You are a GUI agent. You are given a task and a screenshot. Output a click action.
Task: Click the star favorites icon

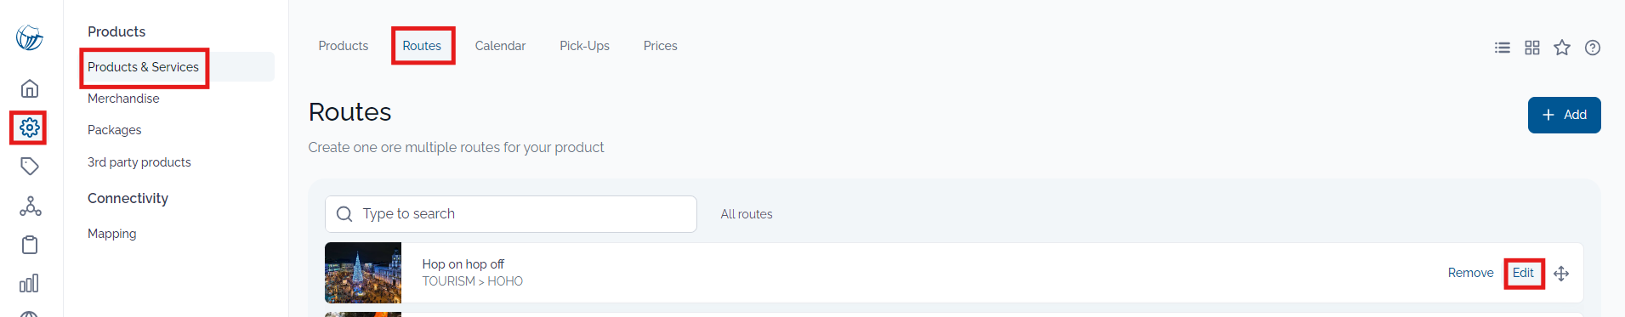point(1562,48)
